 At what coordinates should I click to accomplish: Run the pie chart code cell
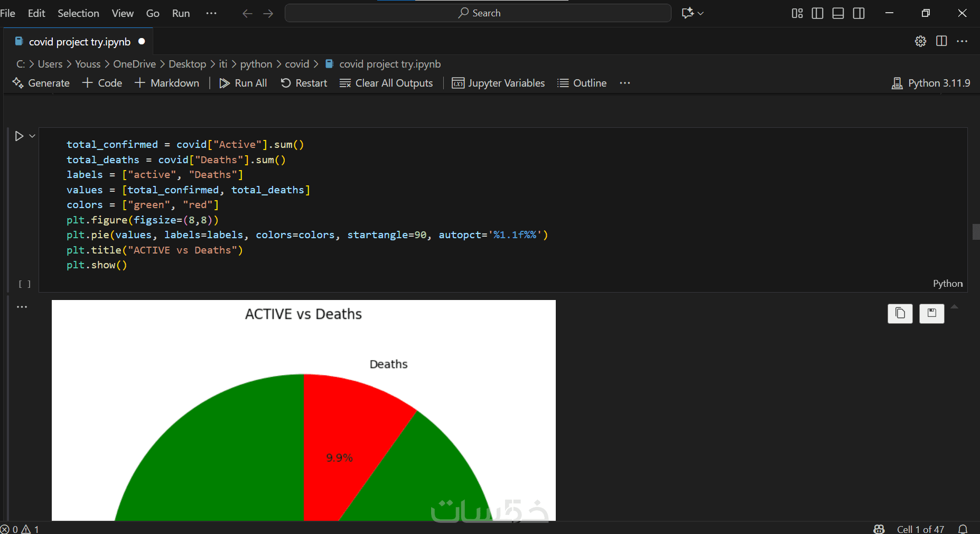point(19,136)
